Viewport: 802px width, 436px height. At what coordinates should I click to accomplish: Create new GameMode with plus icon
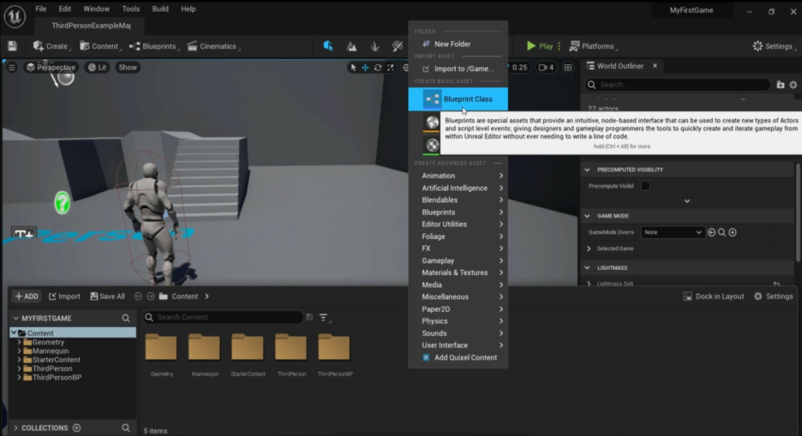733,232
